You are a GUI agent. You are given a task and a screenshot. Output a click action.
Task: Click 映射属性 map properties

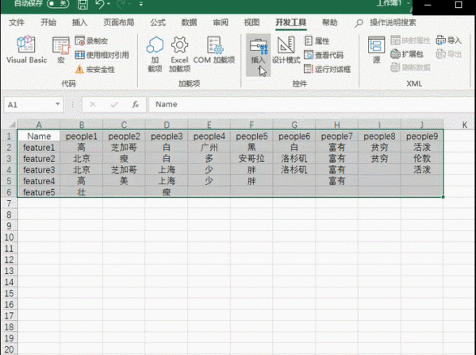(x=410, y=41)
